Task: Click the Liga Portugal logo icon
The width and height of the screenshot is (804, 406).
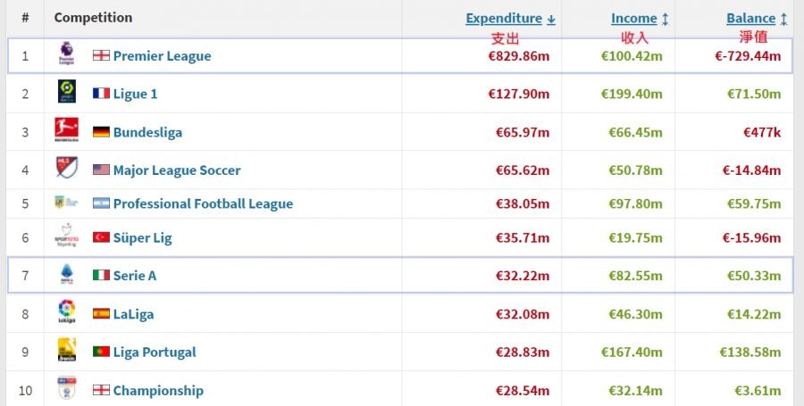Action: (x=67, y=351)
